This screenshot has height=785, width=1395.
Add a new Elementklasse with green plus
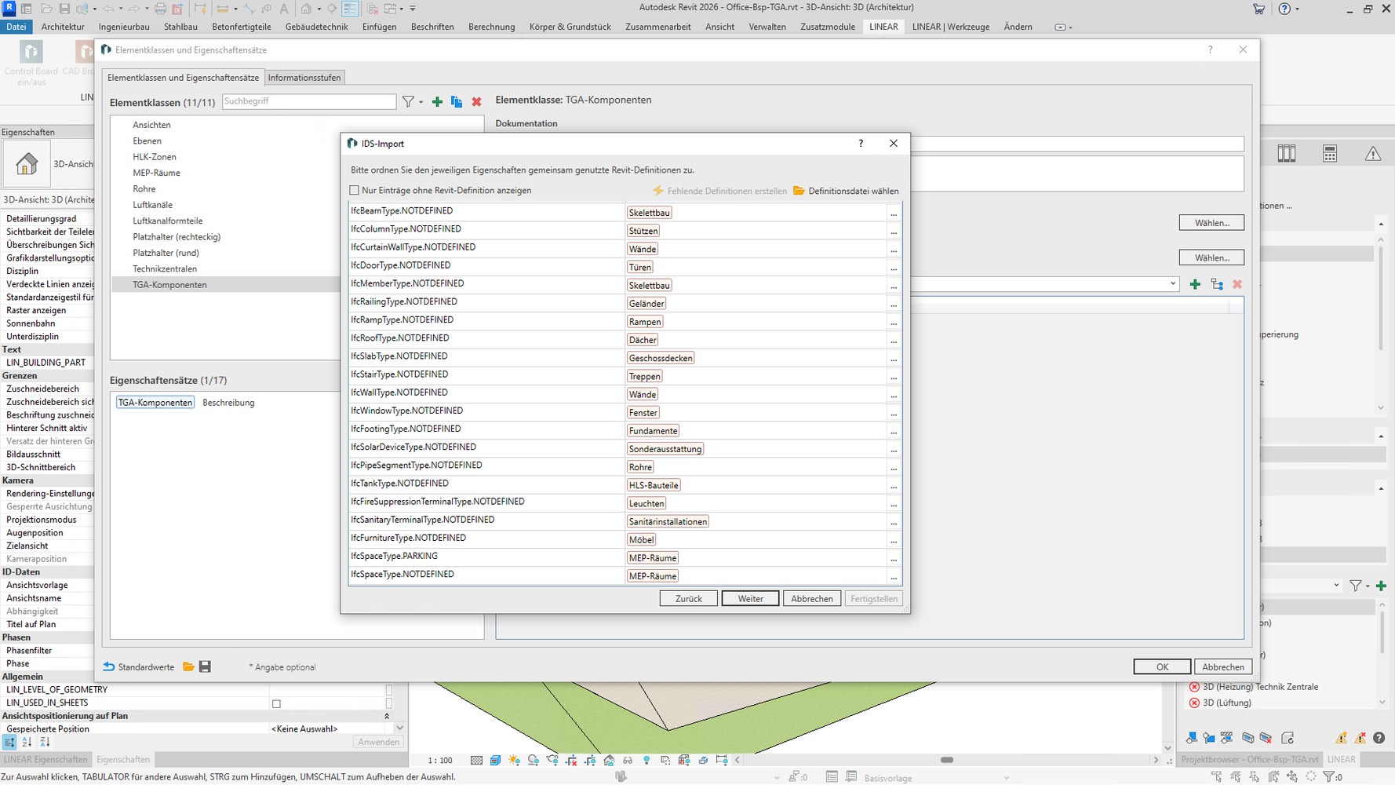[x=437, y=102]
